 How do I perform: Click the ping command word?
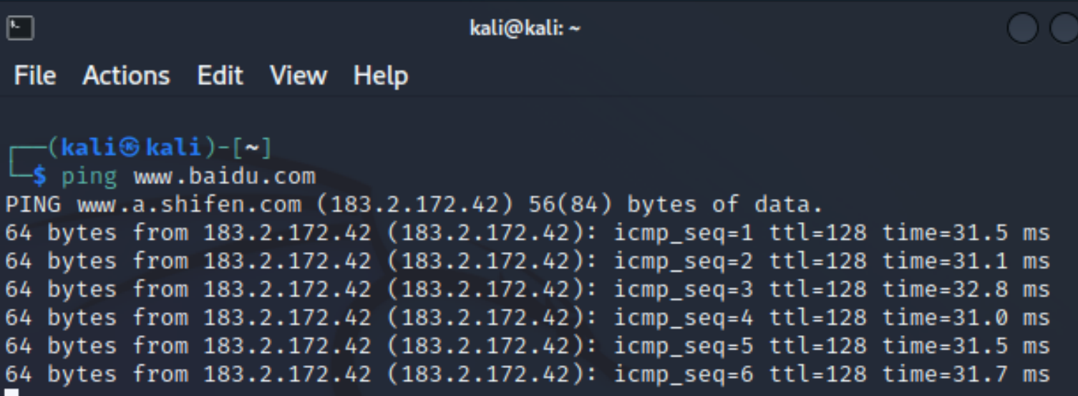tap(89, 176)
